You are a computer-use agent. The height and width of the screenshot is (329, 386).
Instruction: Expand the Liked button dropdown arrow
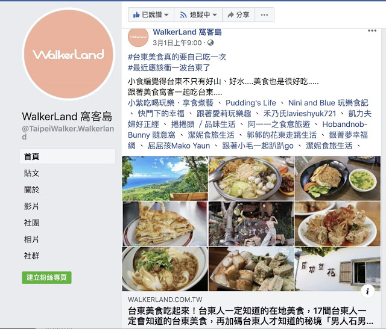coord(166,15)
